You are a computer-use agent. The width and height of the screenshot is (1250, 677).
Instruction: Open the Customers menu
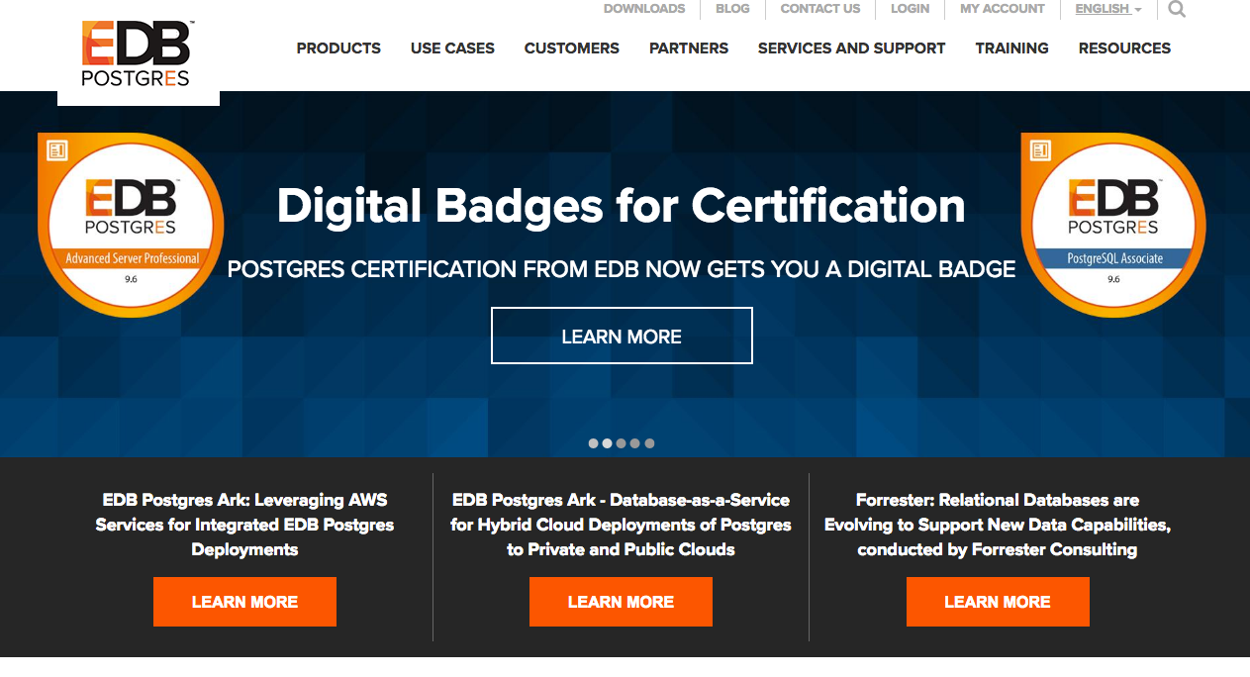(x=572, y=48)
